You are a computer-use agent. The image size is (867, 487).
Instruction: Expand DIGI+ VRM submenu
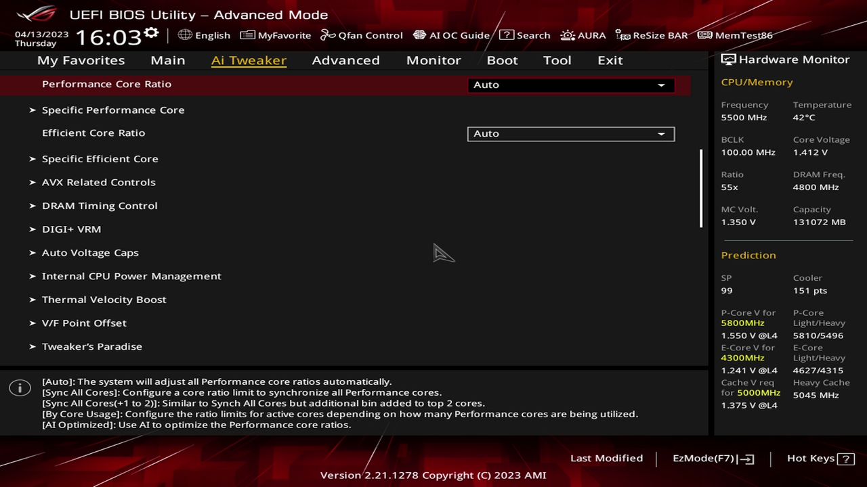pyautogui.click(x=71, y=229)
